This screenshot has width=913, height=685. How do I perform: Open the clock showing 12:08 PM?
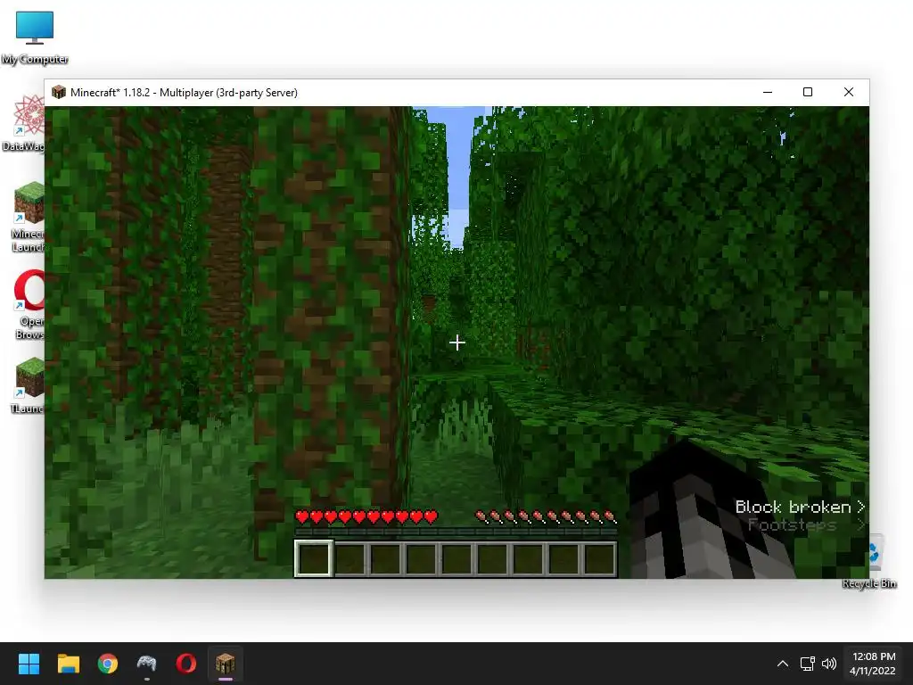click(x=873, y=664)
